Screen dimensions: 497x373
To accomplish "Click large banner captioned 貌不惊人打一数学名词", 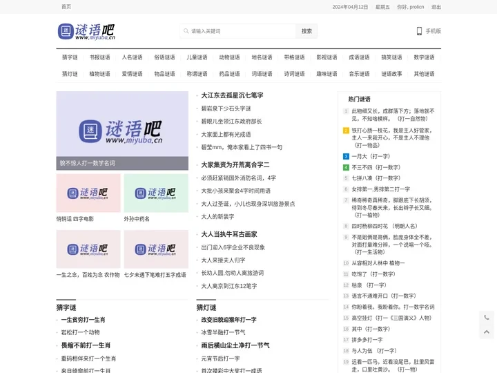I will (122, 131).
